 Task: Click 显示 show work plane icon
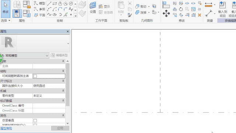104,7
